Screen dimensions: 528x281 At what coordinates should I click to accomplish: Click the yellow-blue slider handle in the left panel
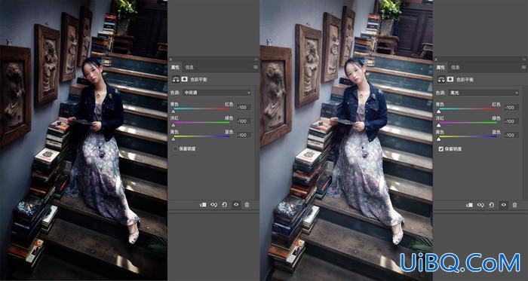pos(173,139)
